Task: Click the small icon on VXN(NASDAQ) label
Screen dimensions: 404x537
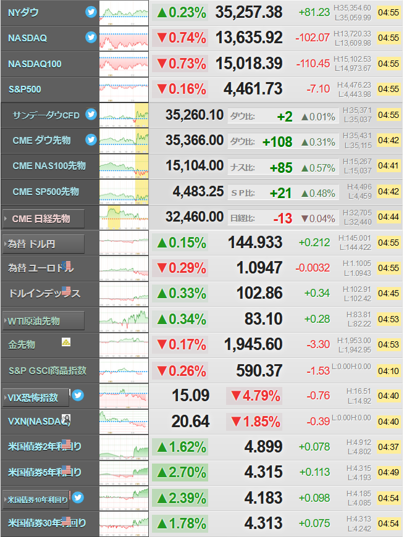Action: [x=66, y=418]
